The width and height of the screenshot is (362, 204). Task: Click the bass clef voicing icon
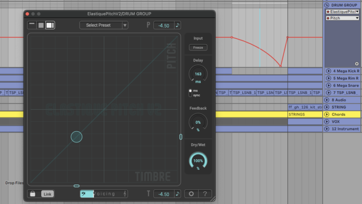[x=84, y=194]
